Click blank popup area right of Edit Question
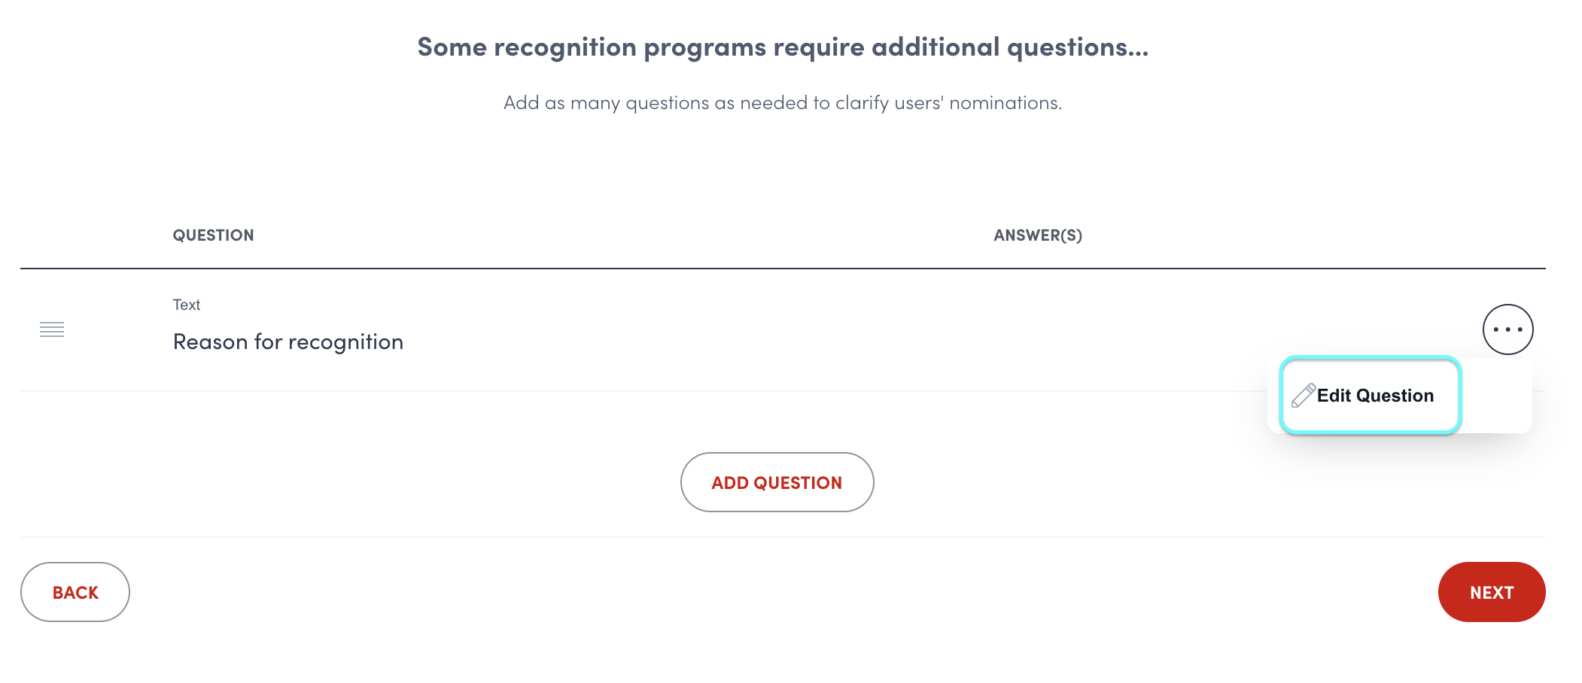 pyautogui.click(x=1496, y=397)
